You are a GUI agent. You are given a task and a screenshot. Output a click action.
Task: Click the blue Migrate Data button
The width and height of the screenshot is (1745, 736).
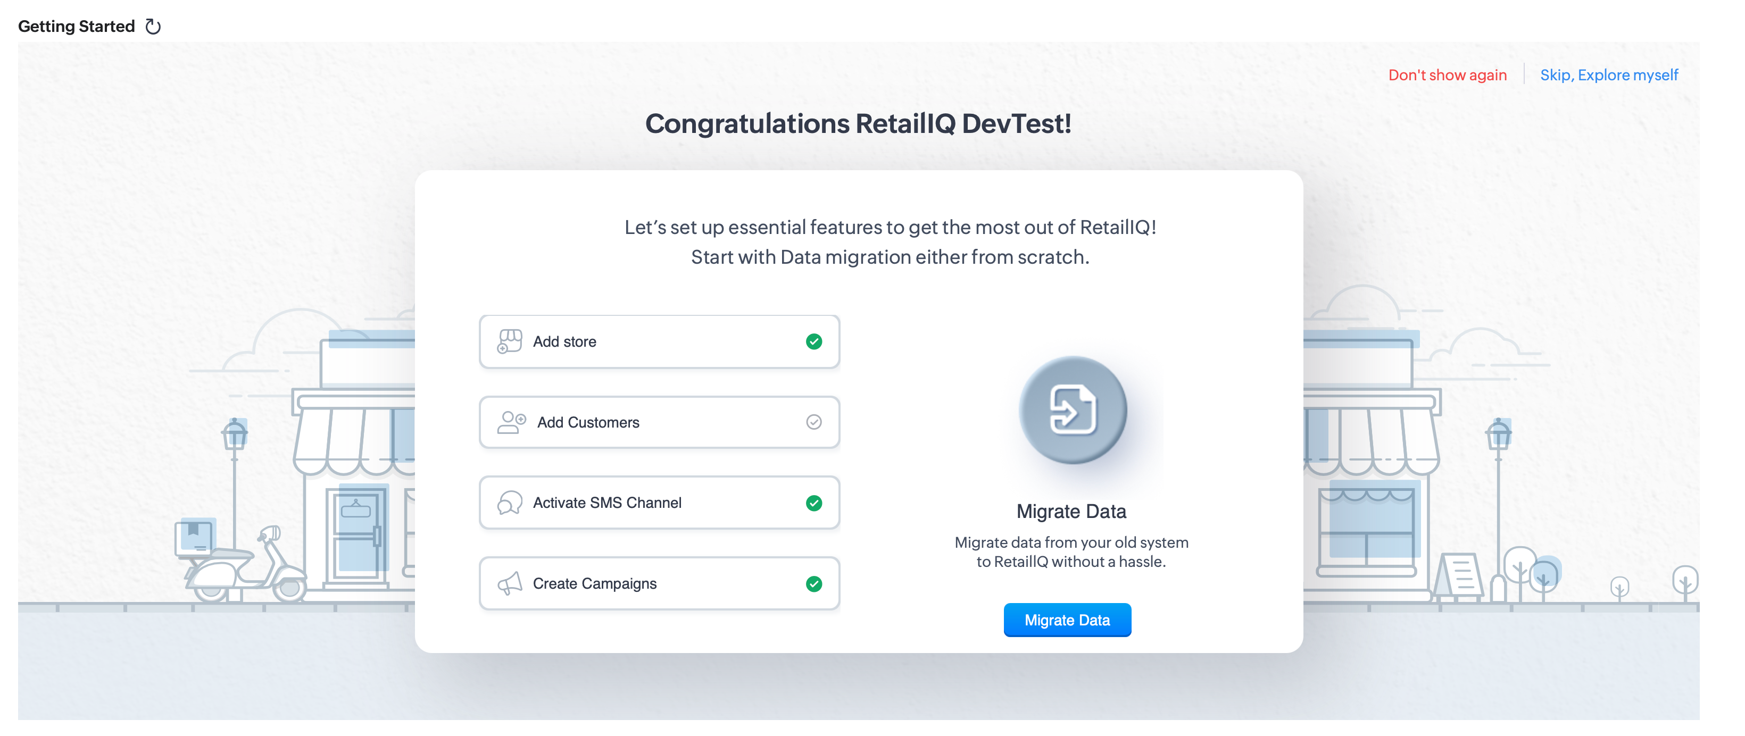(x=1067, y=620)
